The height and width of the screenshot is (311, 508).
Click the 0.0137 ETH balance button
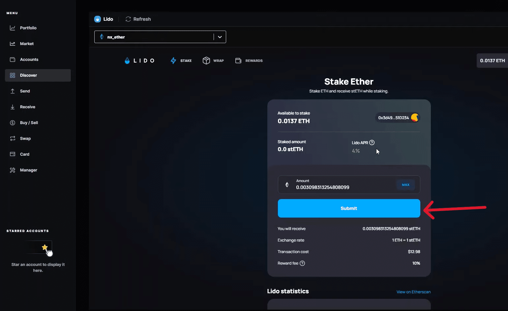492,61
